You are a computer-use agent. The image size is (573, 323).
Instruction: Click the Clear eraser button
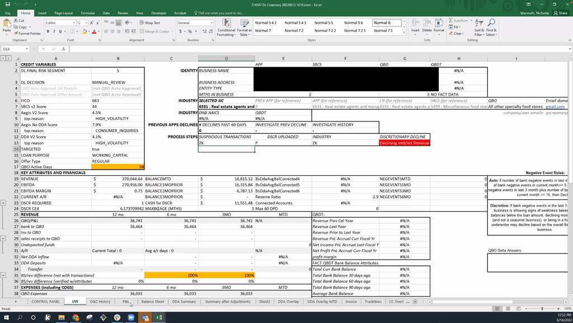456,33
